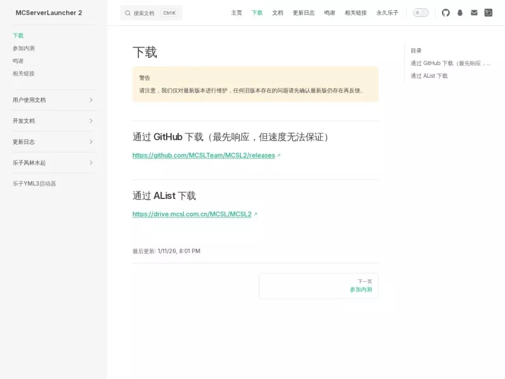505x379 pixels.
Task: Open the 文档 nav menu item
Action: [277, 13]
